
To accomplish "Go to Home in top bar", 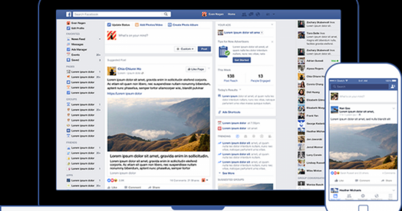I will click(x=232, y=14).
